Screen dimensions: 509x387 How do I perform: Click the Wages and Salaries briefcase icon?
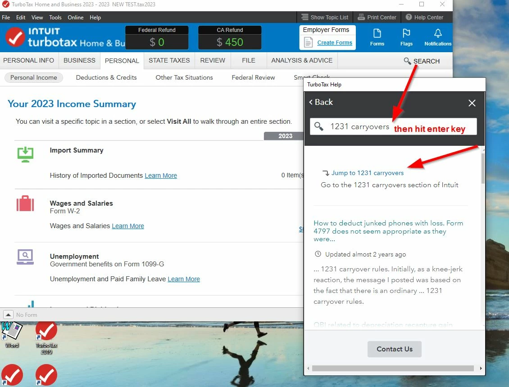point(25,204)
